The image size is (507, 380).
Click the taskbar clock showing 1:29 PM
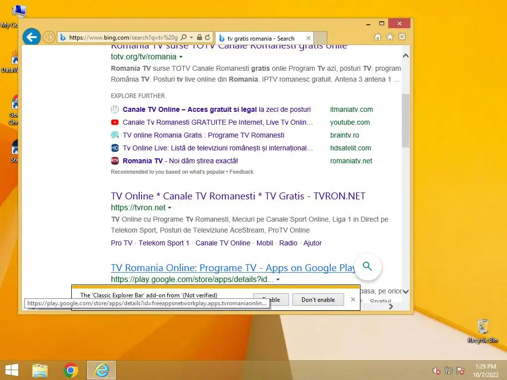click(486, 371)
